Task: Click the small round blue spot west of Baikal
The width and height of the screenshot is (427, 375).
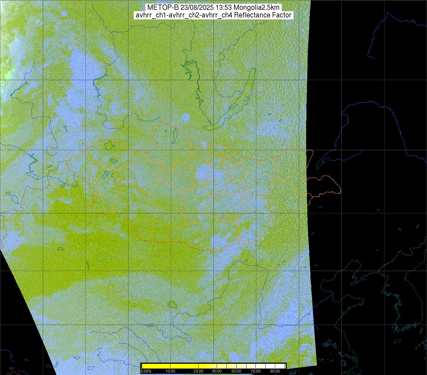Action: click(186, 118)
